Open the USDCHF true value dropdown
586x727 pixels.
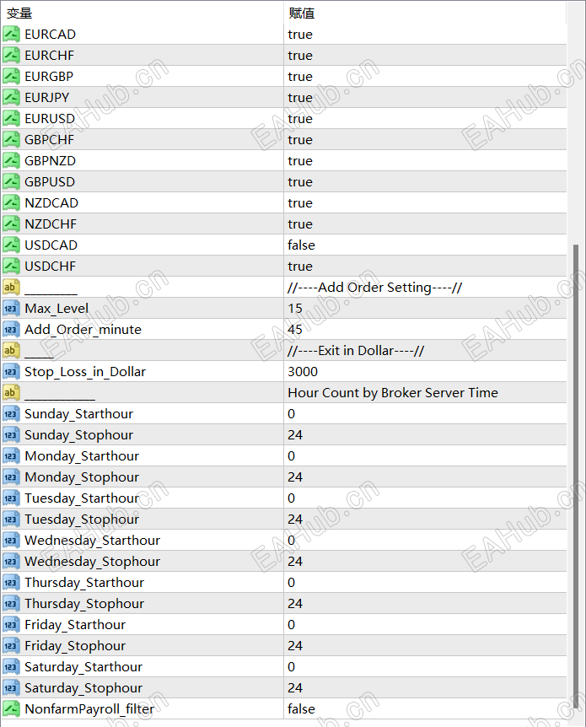pos(425,267)
